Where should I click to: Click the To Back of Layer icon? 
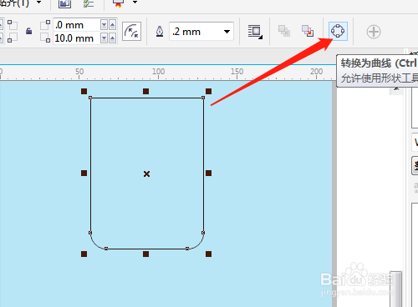308,31
